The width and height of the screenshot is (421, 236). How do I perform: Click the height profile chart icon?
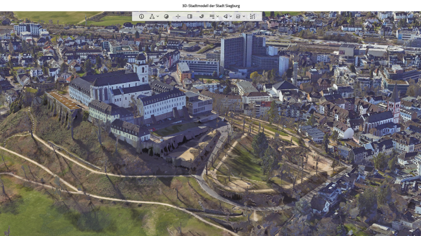(253, 16)
